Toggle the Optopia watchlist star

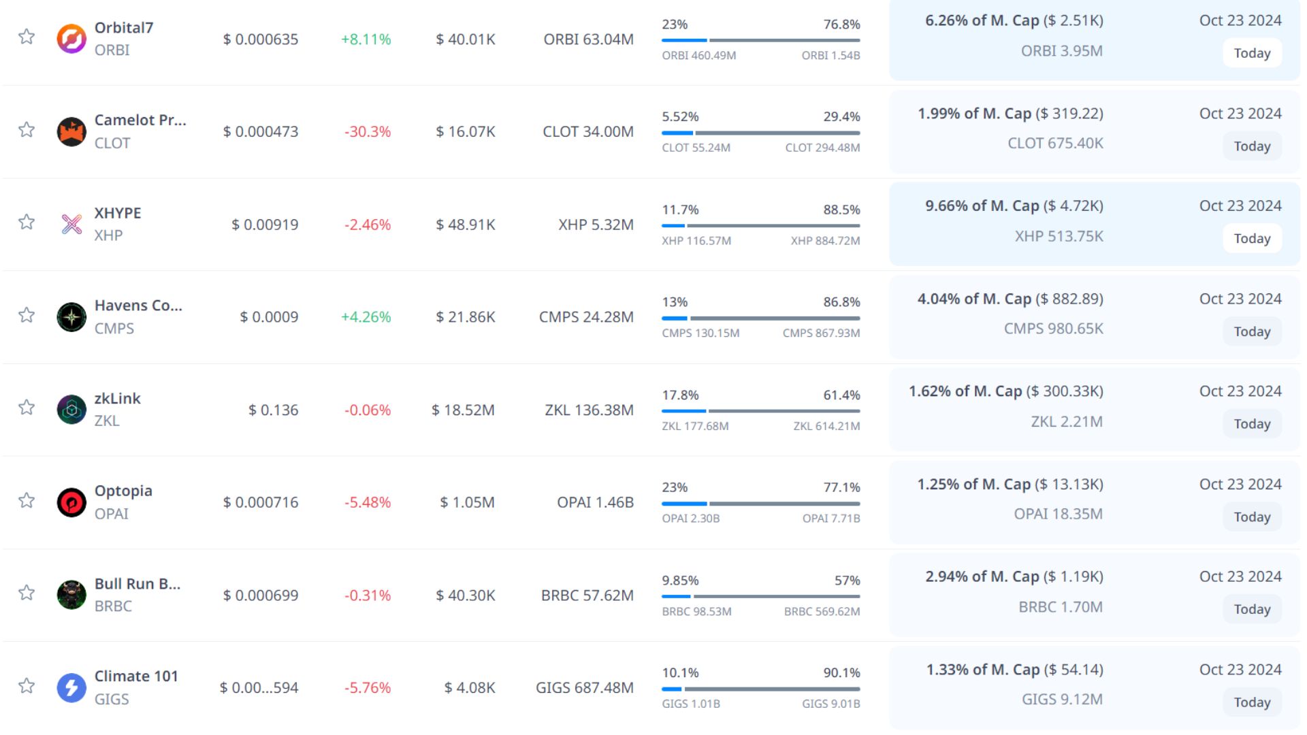coord(27,500)
